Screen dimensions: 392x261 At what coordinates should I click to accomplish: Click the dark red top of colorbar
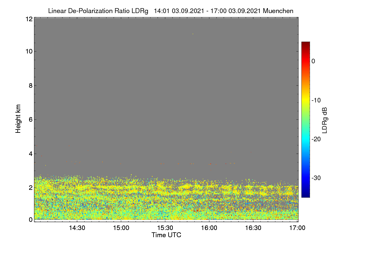pyautogui.click(x=305, y=44)
